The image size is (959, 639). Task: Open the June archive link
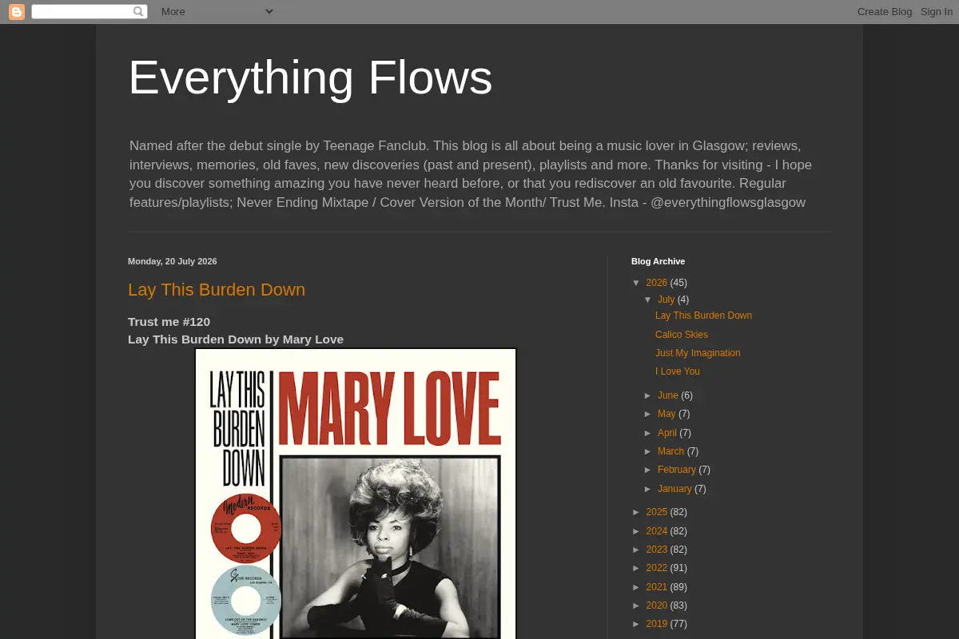click(668, 395)
